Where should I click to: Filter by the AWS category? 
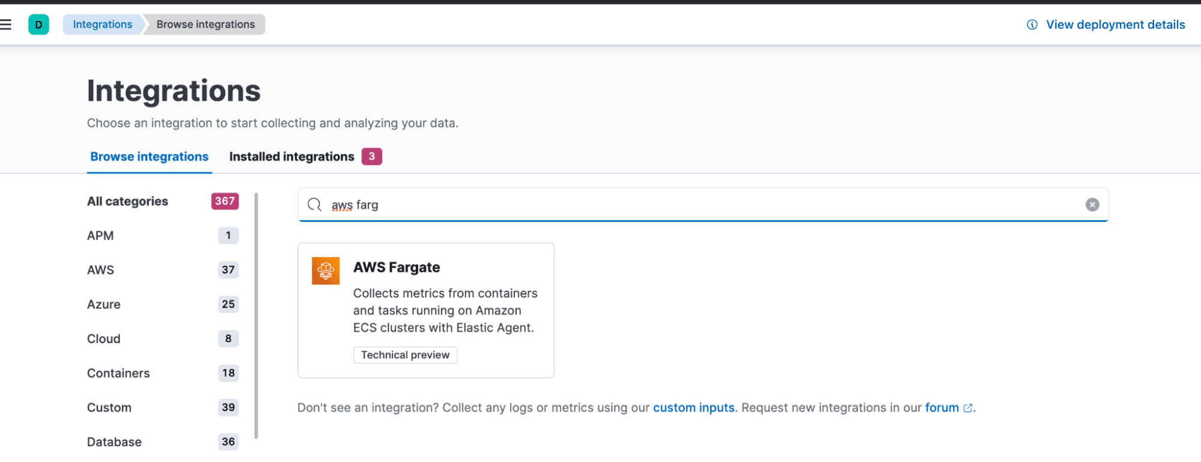pyautogui.click(x=100, y=270)
